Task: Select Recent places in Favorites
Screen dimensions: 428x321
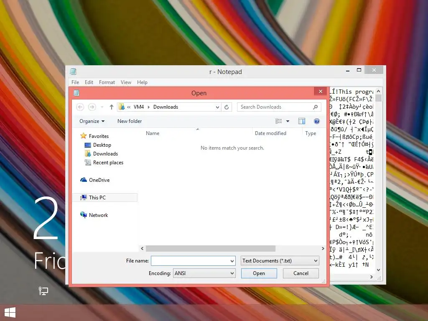Action: click(108, 163)
